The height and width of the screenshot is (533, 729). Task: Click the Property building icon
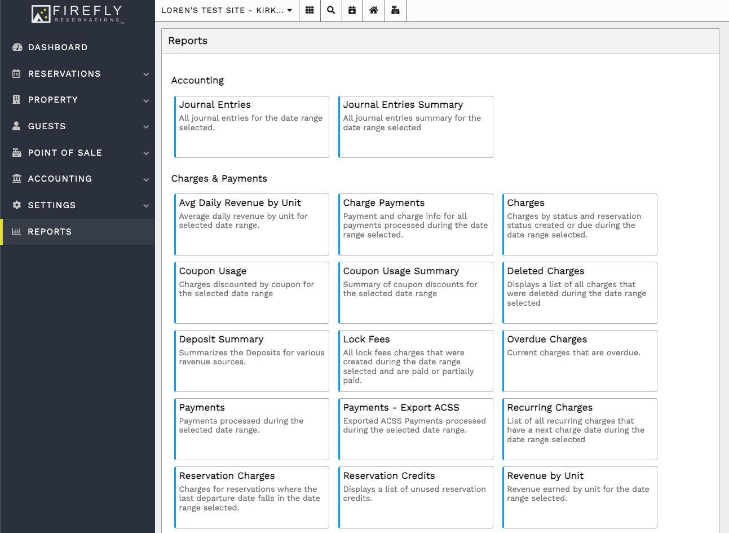[16, 99]
